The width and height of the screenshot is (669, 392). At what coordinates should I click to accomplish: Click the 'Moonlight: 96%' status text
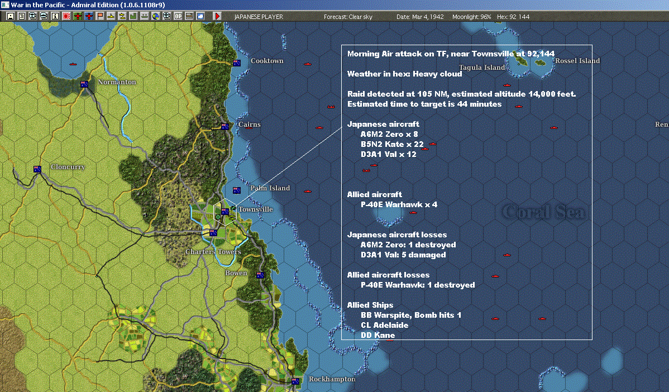click(471, 17)
